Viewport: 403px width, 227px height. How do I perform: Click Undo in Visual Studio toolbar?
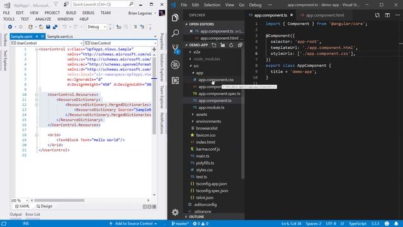coord(64,26)
